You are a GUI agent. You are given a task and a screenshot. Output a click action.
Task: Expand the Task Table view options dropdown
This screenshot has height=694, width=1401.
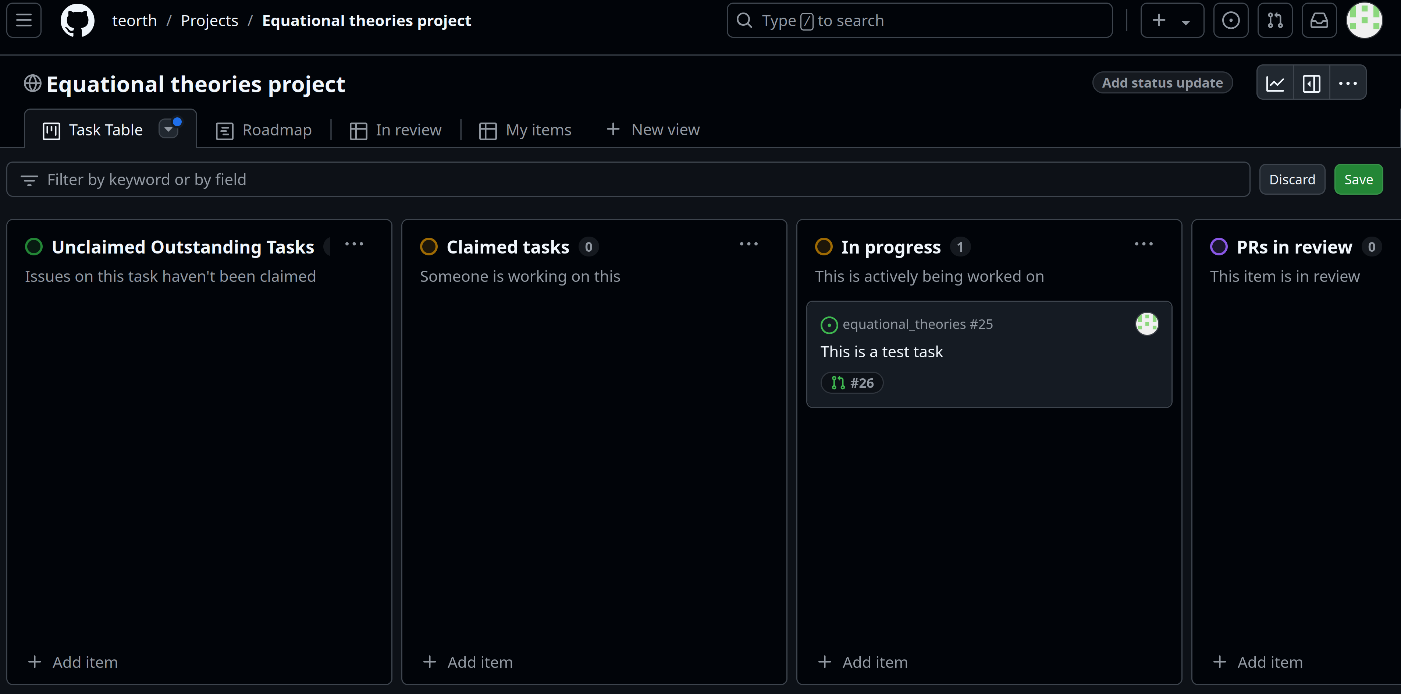[x=168, y=130]
